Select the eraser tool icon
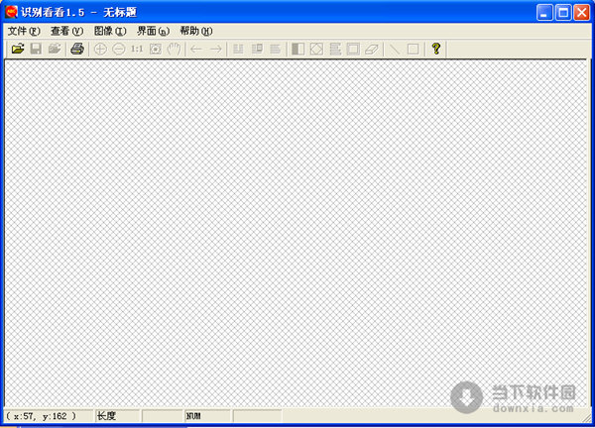Image resolution: width=595 pixels, height=428 pixels. [372, 49]
